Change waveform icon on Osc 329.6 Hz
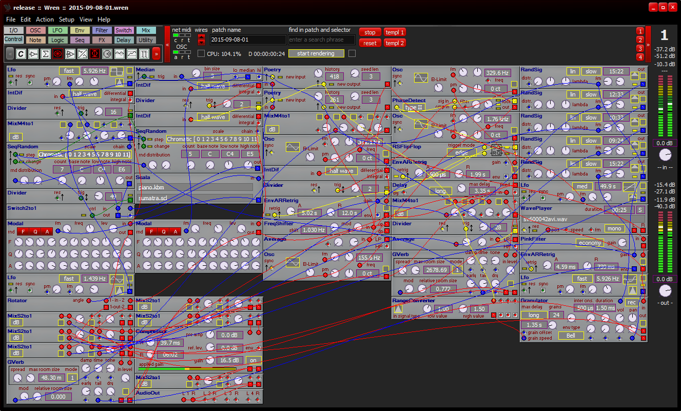This screenshot has height=411, width=681. [421, 78]
